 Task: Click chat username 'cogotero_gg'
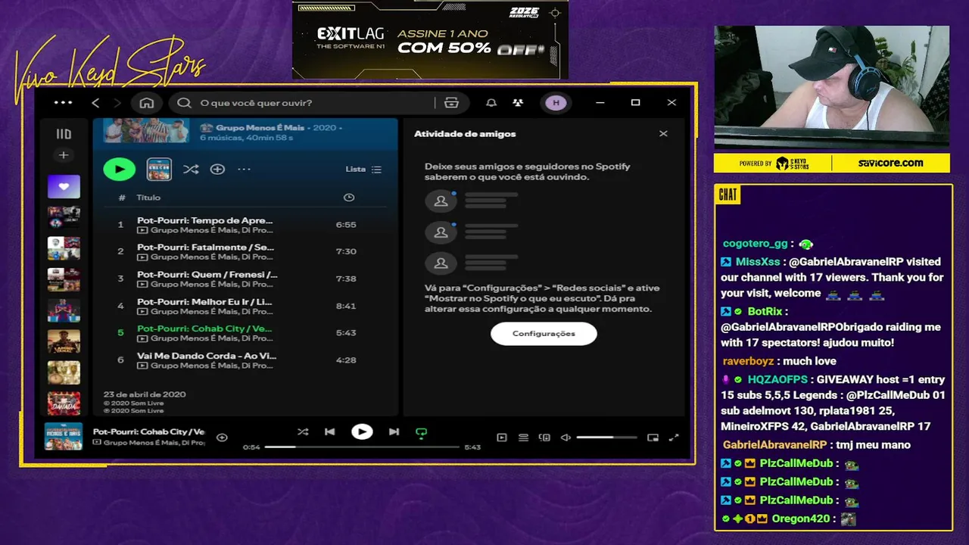(756, 244)
